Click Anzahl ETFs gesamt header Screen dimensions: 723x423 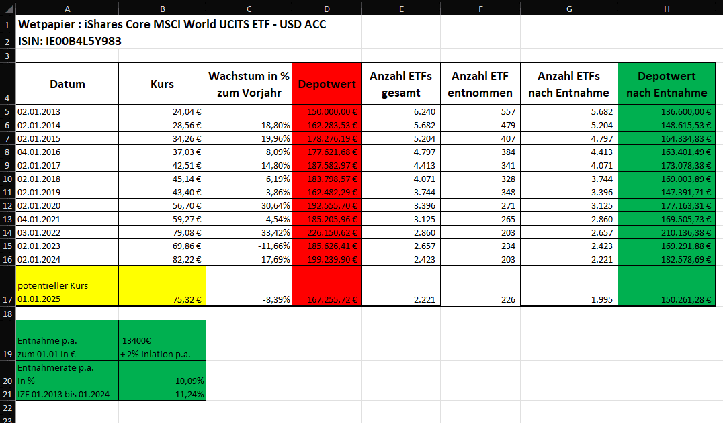coord(401,83)
